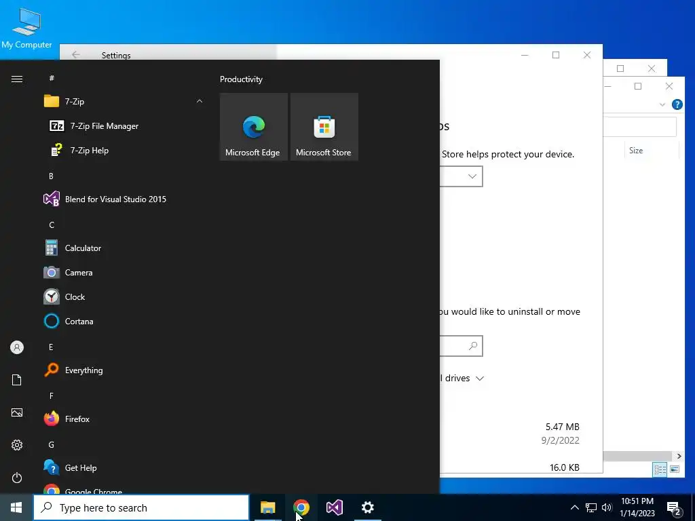Jump to letter G section header
The height and width of the screenshot is (521, 695).
(x=52, y=445)
